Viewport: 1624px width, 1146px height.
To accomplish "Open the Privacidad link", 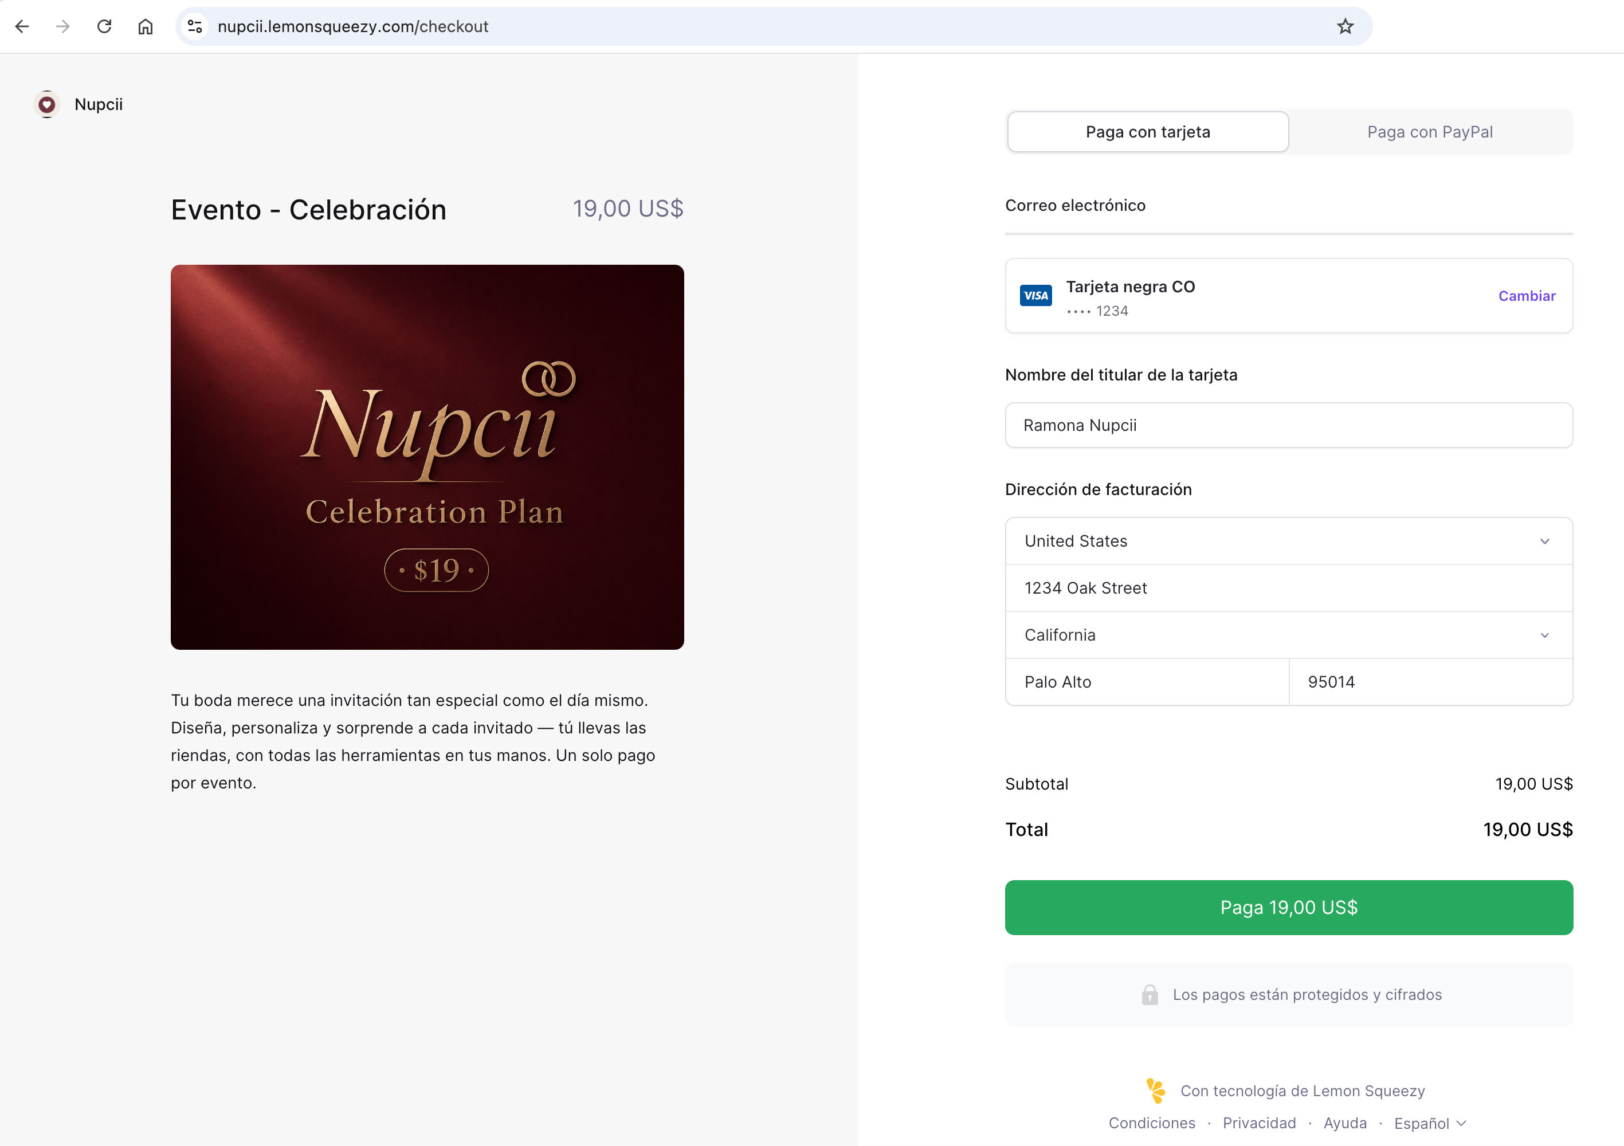I will (1259, 1123).
